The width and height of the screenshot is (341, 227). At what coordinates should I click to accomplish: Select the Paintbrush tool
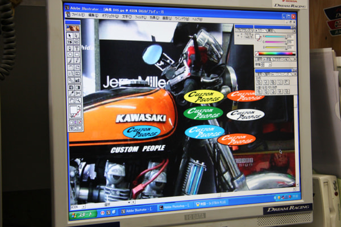point(70,61)
